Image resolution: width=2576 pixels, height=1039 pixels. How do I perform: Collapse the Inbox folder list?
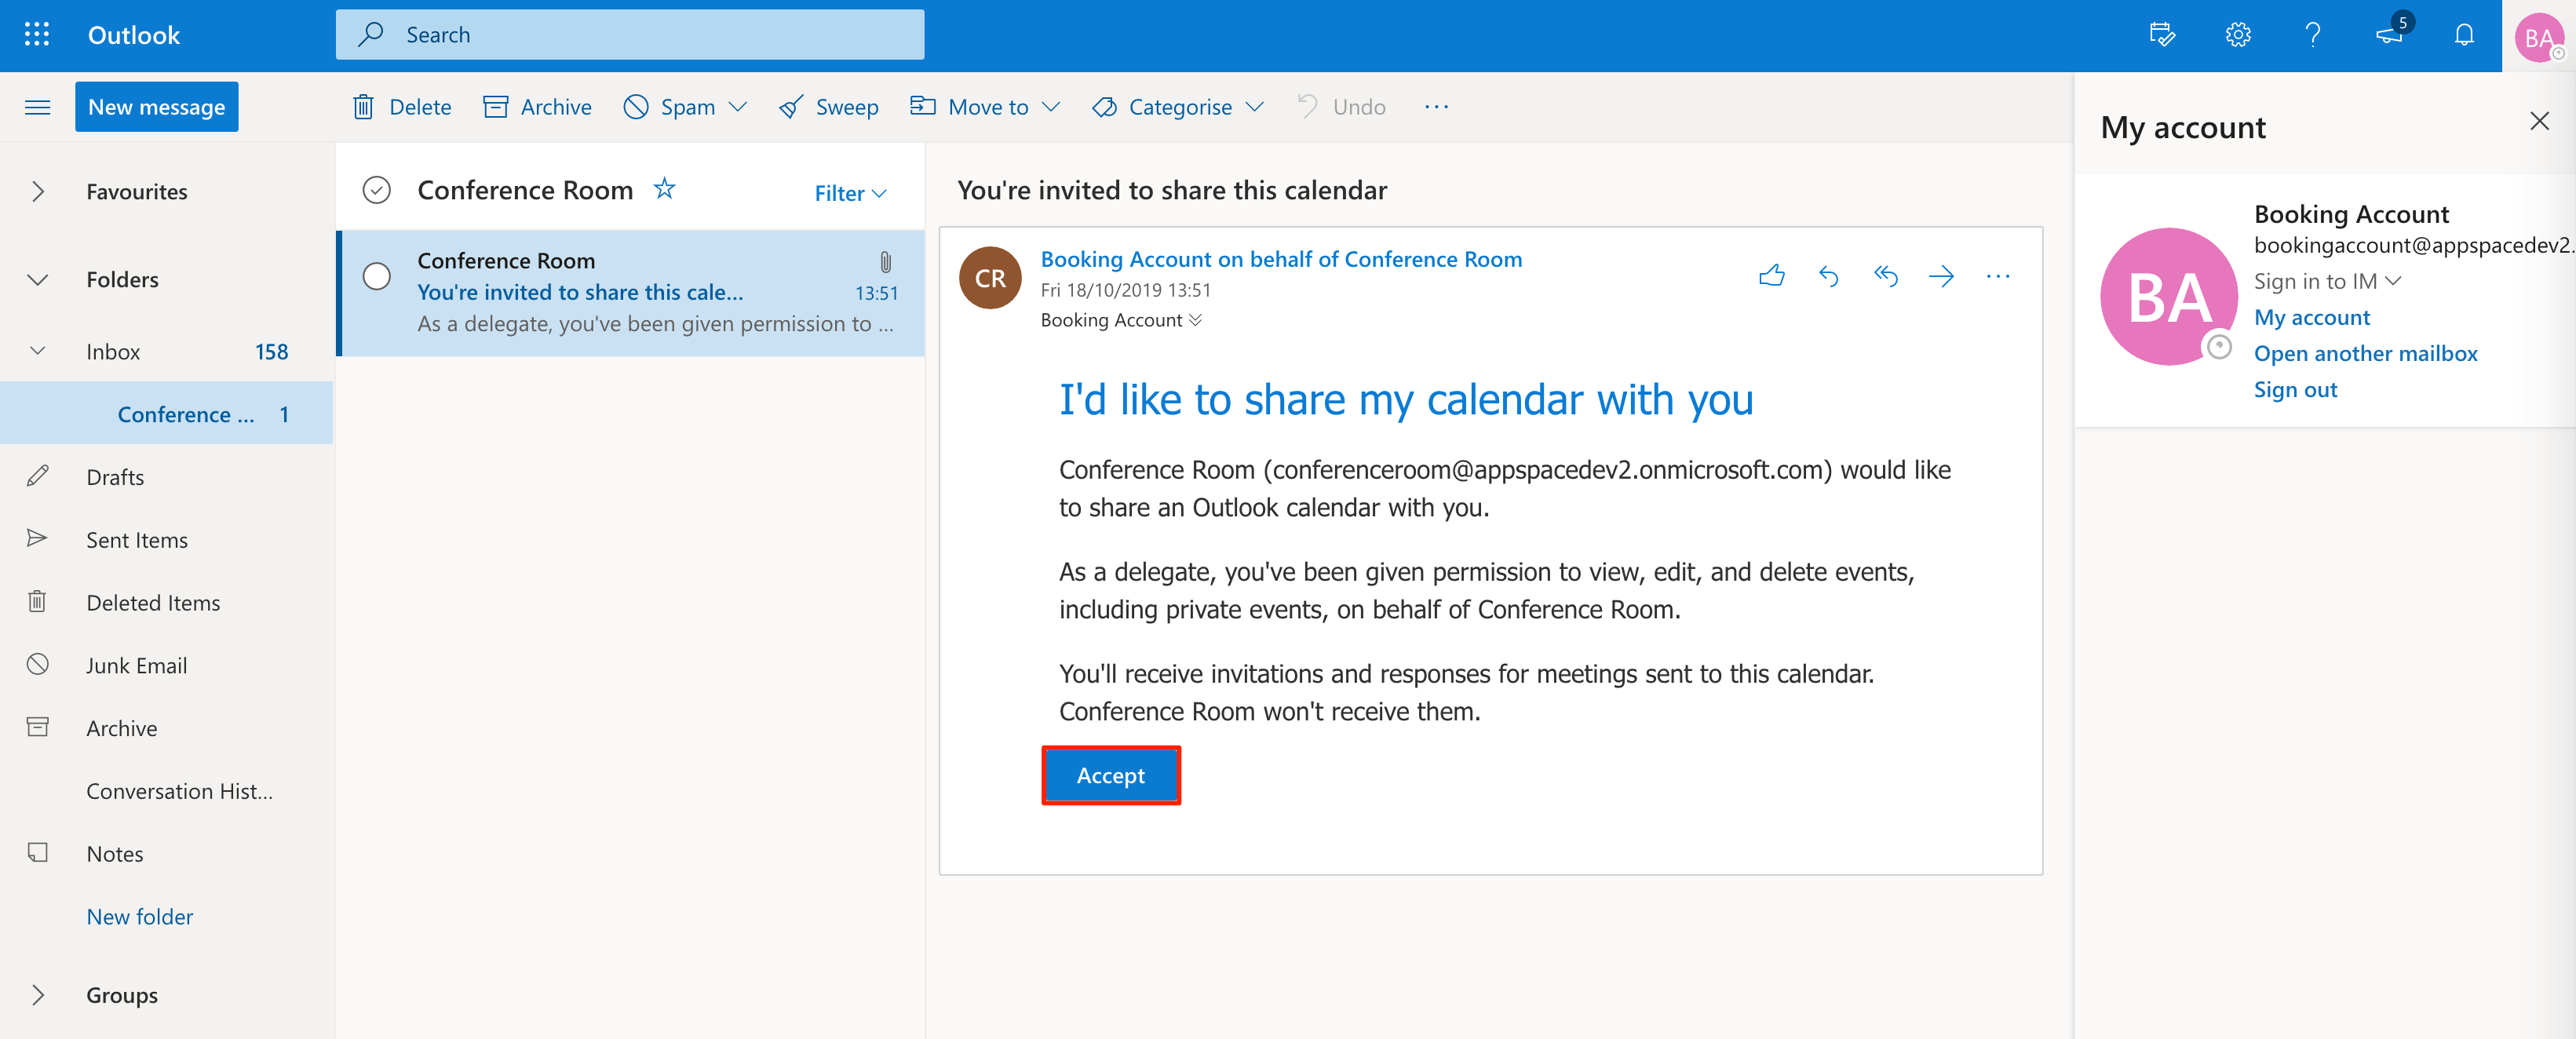coord(37,350)
